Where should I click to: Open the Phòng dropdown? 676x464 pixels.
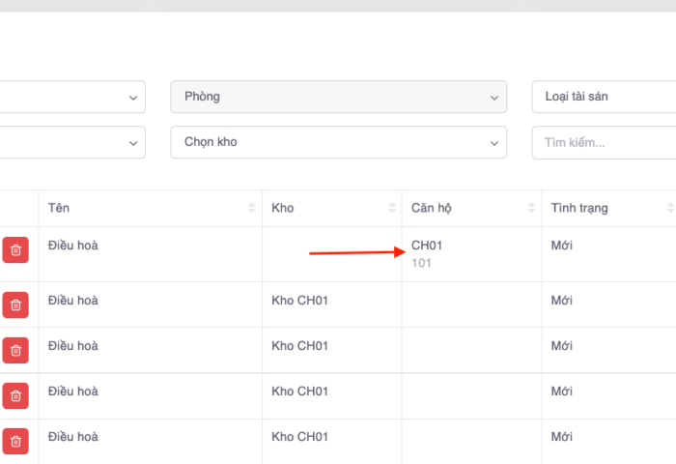click(338, 97)
